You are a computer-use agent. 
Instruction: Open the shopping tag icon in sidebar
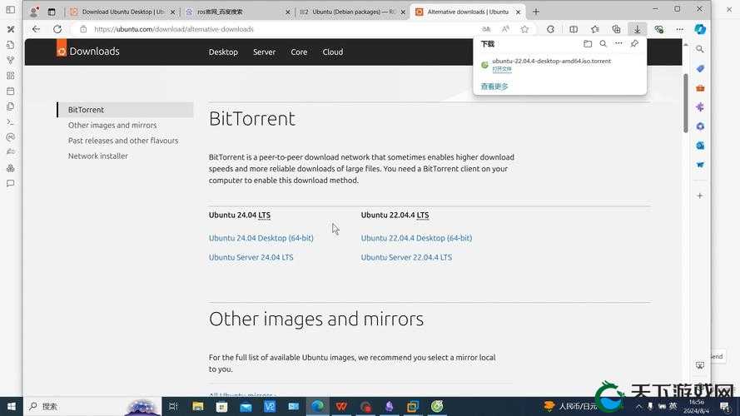click(700, 68)
